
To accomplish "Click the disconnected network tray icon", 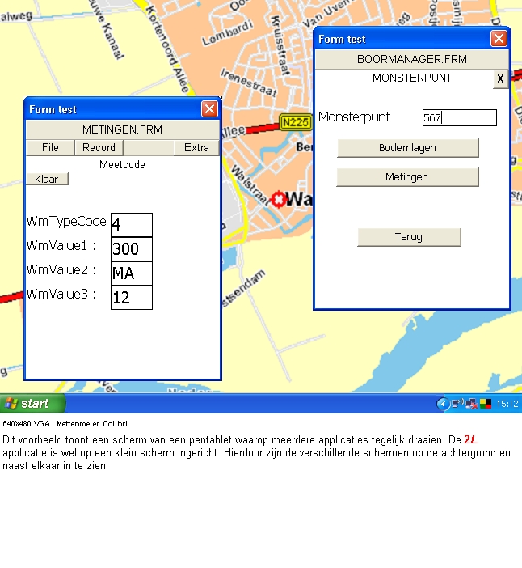I will point(471,403).
